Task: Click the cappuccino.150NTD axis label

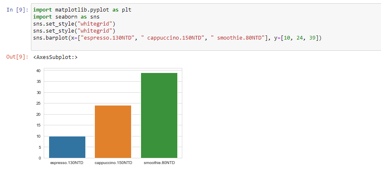Action: point(113,163)
